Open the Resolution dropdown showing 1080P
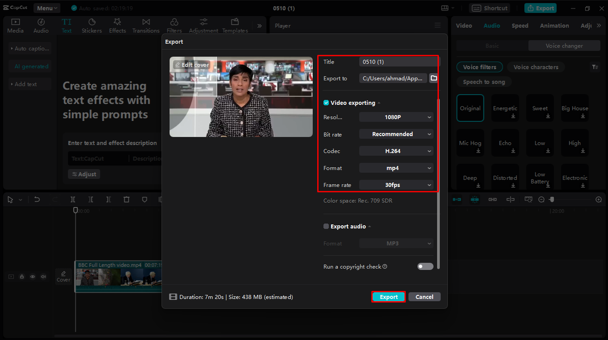608x340 pixels. [396, 117]
